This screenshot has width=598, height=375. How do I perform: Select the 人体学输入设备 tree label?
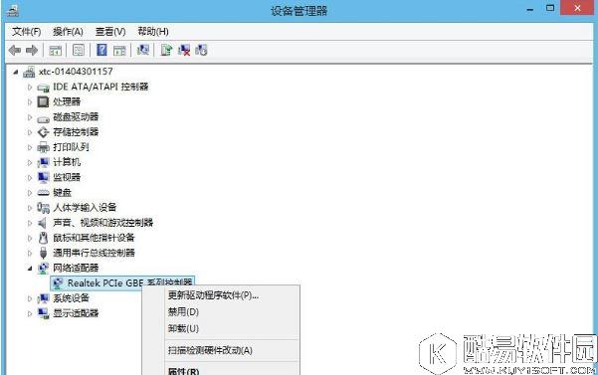point(85,208)
